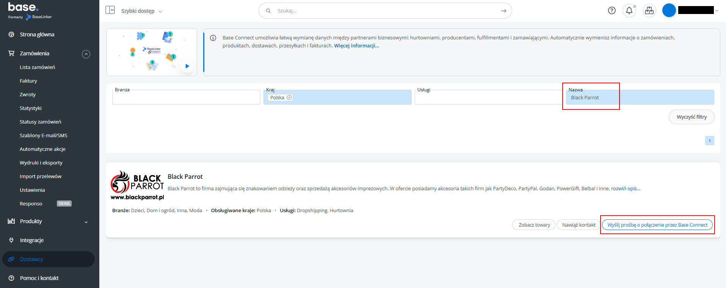Go to Strona główna
Image resolution: width=726 pixels, height=288 pixels.
[x=37, y=34]
